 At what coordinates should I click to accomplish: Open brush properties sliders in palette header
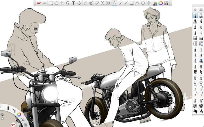195,10
